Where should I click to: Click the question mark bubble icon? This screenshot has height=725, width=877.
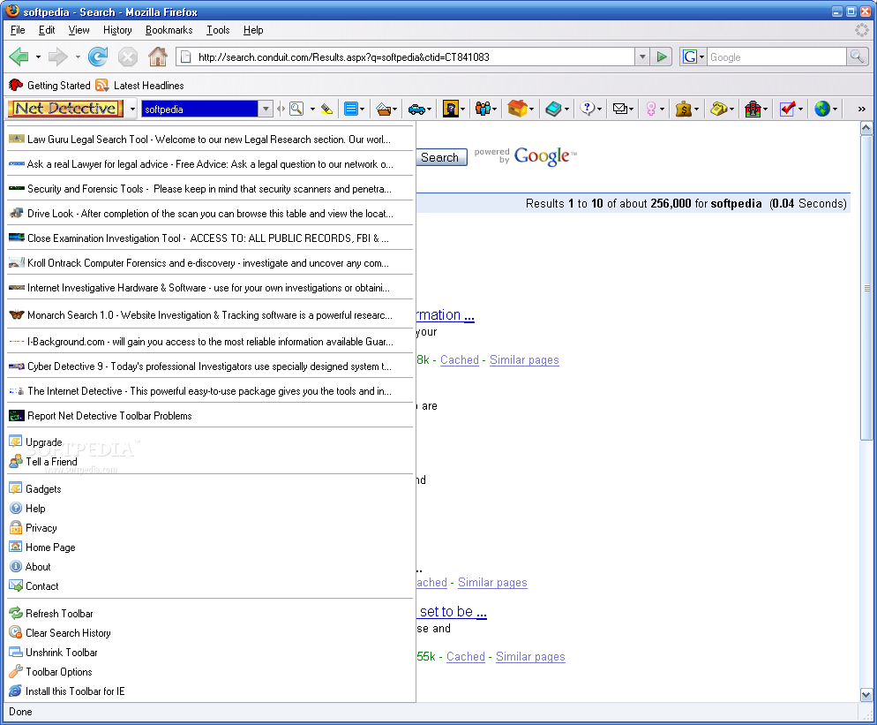pos(587,109)
